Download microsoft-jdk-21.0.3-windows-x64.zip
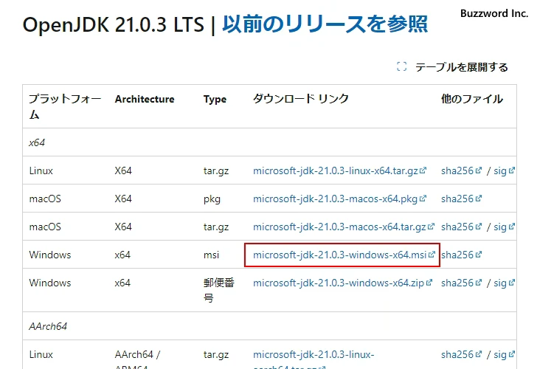 pos(339,283)
